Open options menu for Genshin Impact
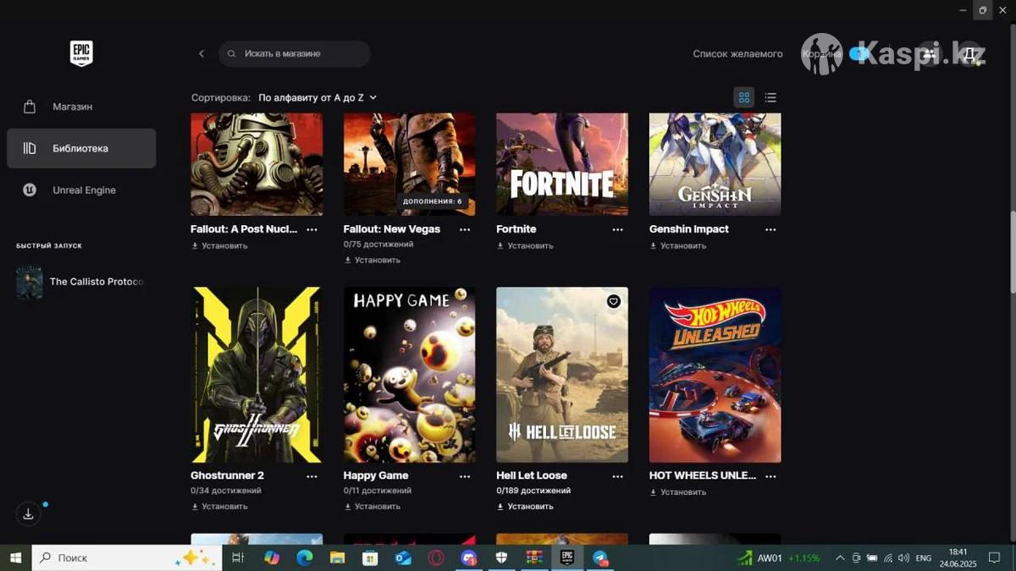This screenshot has height=571, width=1016. tap(770, 229)
